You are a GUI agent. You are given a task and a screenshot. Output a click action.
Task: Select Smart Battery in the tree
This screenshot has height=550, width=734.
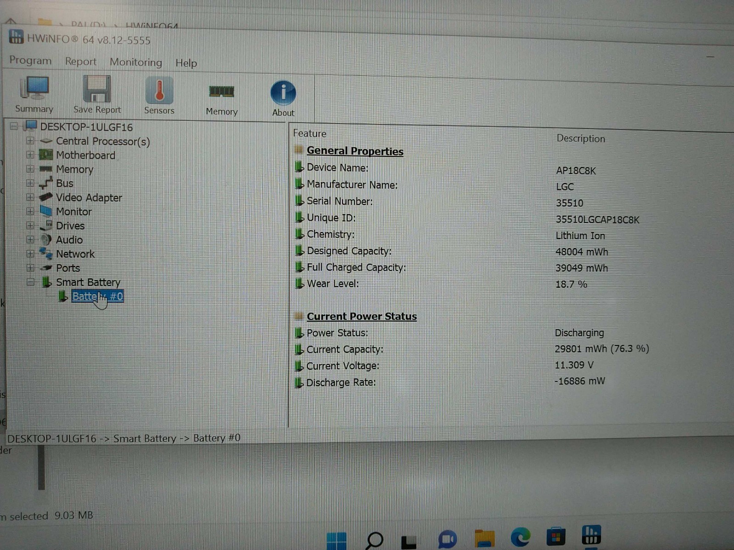point(88,282)
